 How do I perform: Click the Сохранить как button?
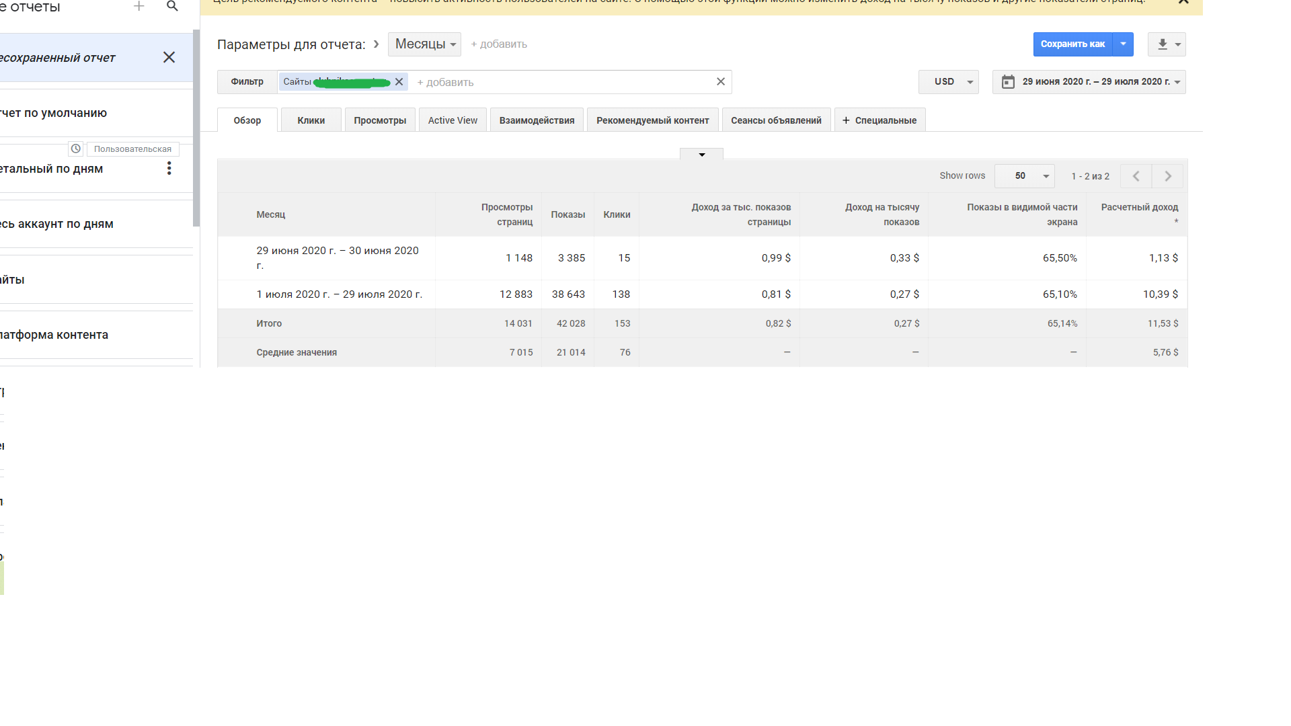[x=1072, y=44]
